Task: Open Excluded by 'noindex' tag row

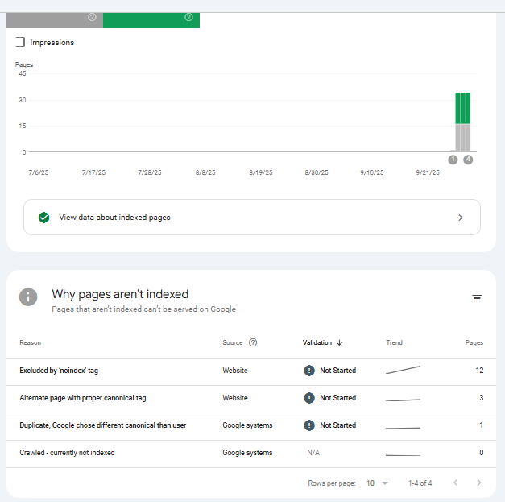Action: (x=59, y=371)
